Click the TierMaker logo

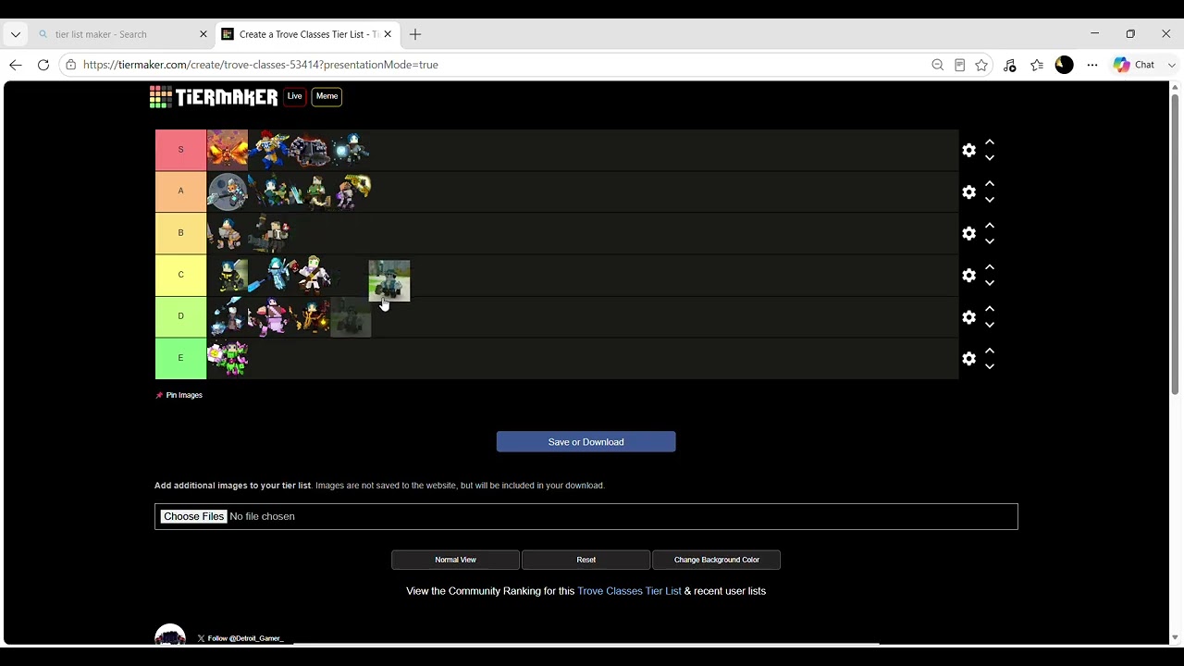point(214,96)
